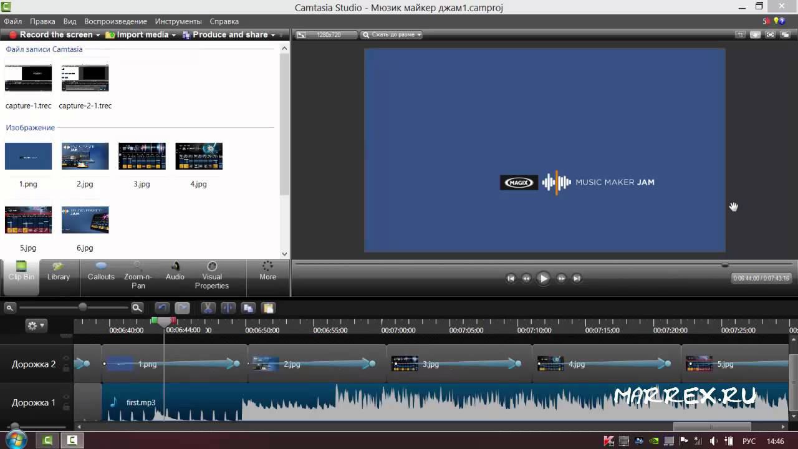Open the Правка menu

point(42,21)
